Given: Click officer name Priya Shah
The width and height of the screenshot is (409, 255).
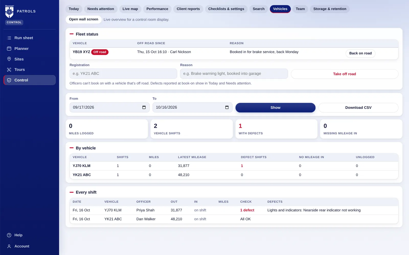Looking at the screenshot, I should point(145,210).
